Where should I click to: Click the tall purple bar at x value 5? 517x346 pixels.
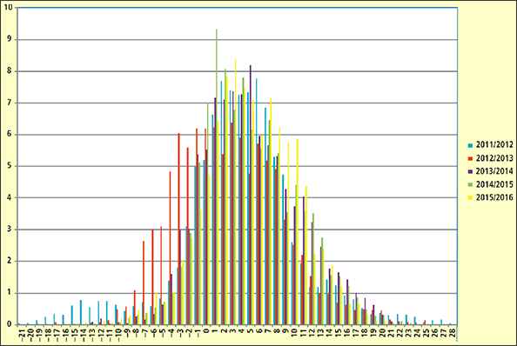coord(251,195)
